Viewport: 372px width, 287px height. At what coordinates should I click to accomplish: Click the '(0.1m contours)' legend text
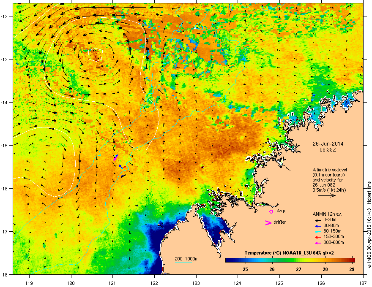click(x=328, y=175)
